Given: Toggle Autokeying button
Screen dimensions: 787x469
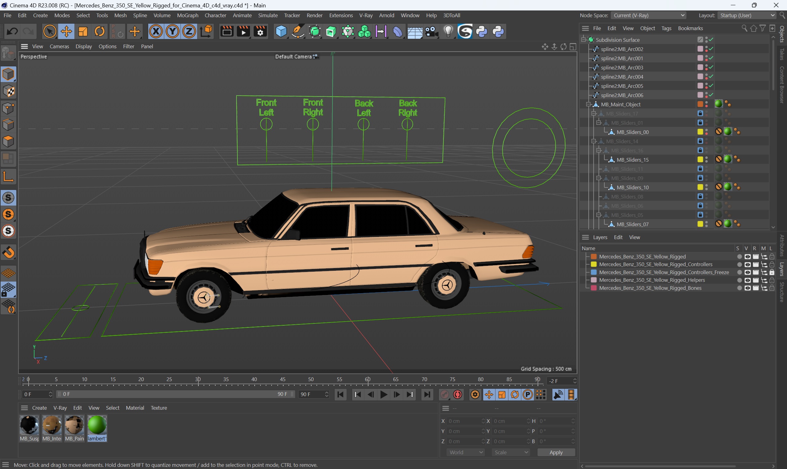Looking at the screenshot, I should click(458, 394).
